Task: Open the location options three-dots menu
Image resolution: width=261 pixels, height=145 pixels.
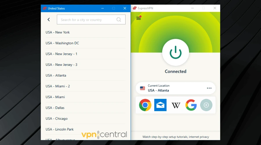Action: (x=209, y=88)
